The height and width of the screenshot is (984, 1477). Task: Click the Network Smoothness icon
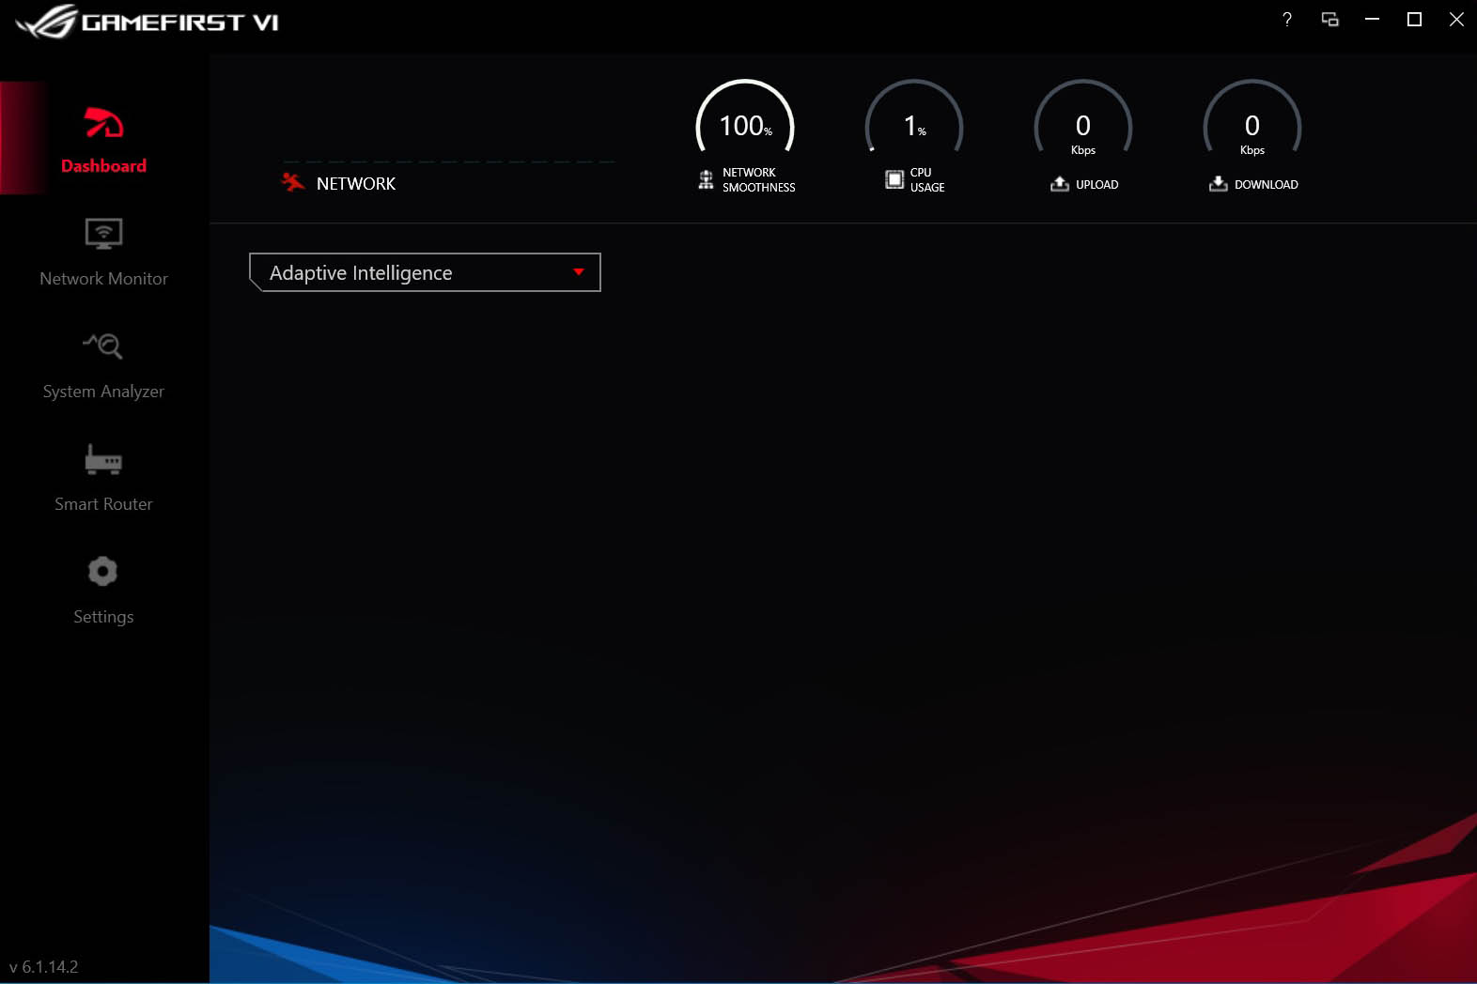coord(706,179)
